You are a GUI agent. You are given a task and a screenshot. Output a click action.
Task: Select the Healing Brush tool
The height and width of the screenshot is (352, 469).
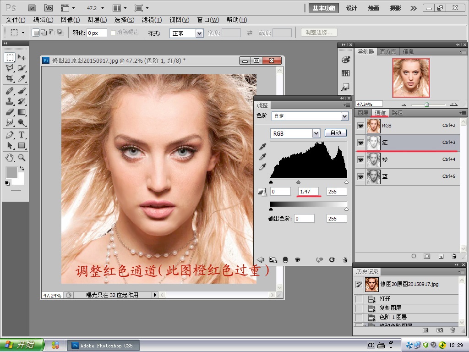click(10, 90)
